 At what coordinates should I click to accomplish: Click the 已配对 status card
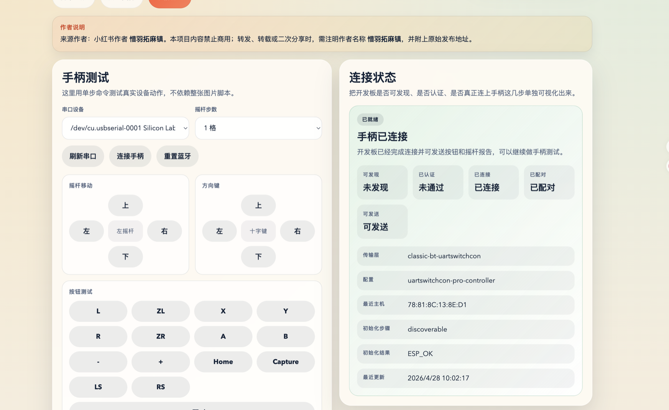tap(549, 182)
